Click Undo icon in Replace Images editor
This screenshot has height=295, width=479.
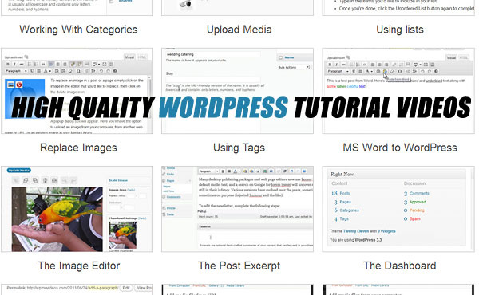(101, 71)
